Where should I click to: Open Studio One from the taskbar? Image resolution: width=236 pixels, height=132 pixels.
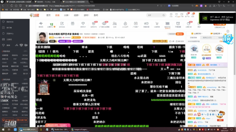click(x=60, y=129)
